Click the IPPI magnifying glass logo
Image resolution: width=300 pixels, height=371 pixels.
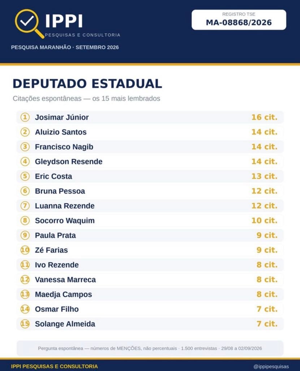(29, 23)
